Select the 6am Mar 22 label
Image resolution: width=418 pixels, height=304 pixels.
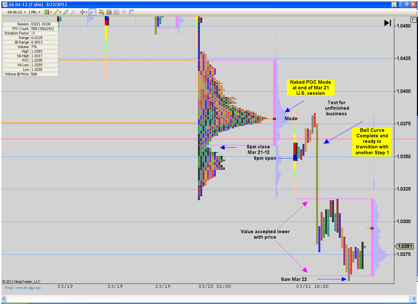coord(294,279)
